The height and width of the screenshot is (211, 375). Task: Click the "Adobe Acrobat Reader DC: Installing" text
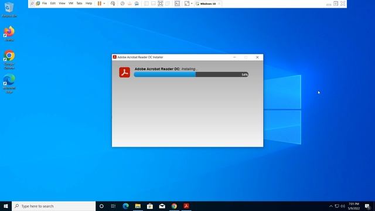(166, 69)
